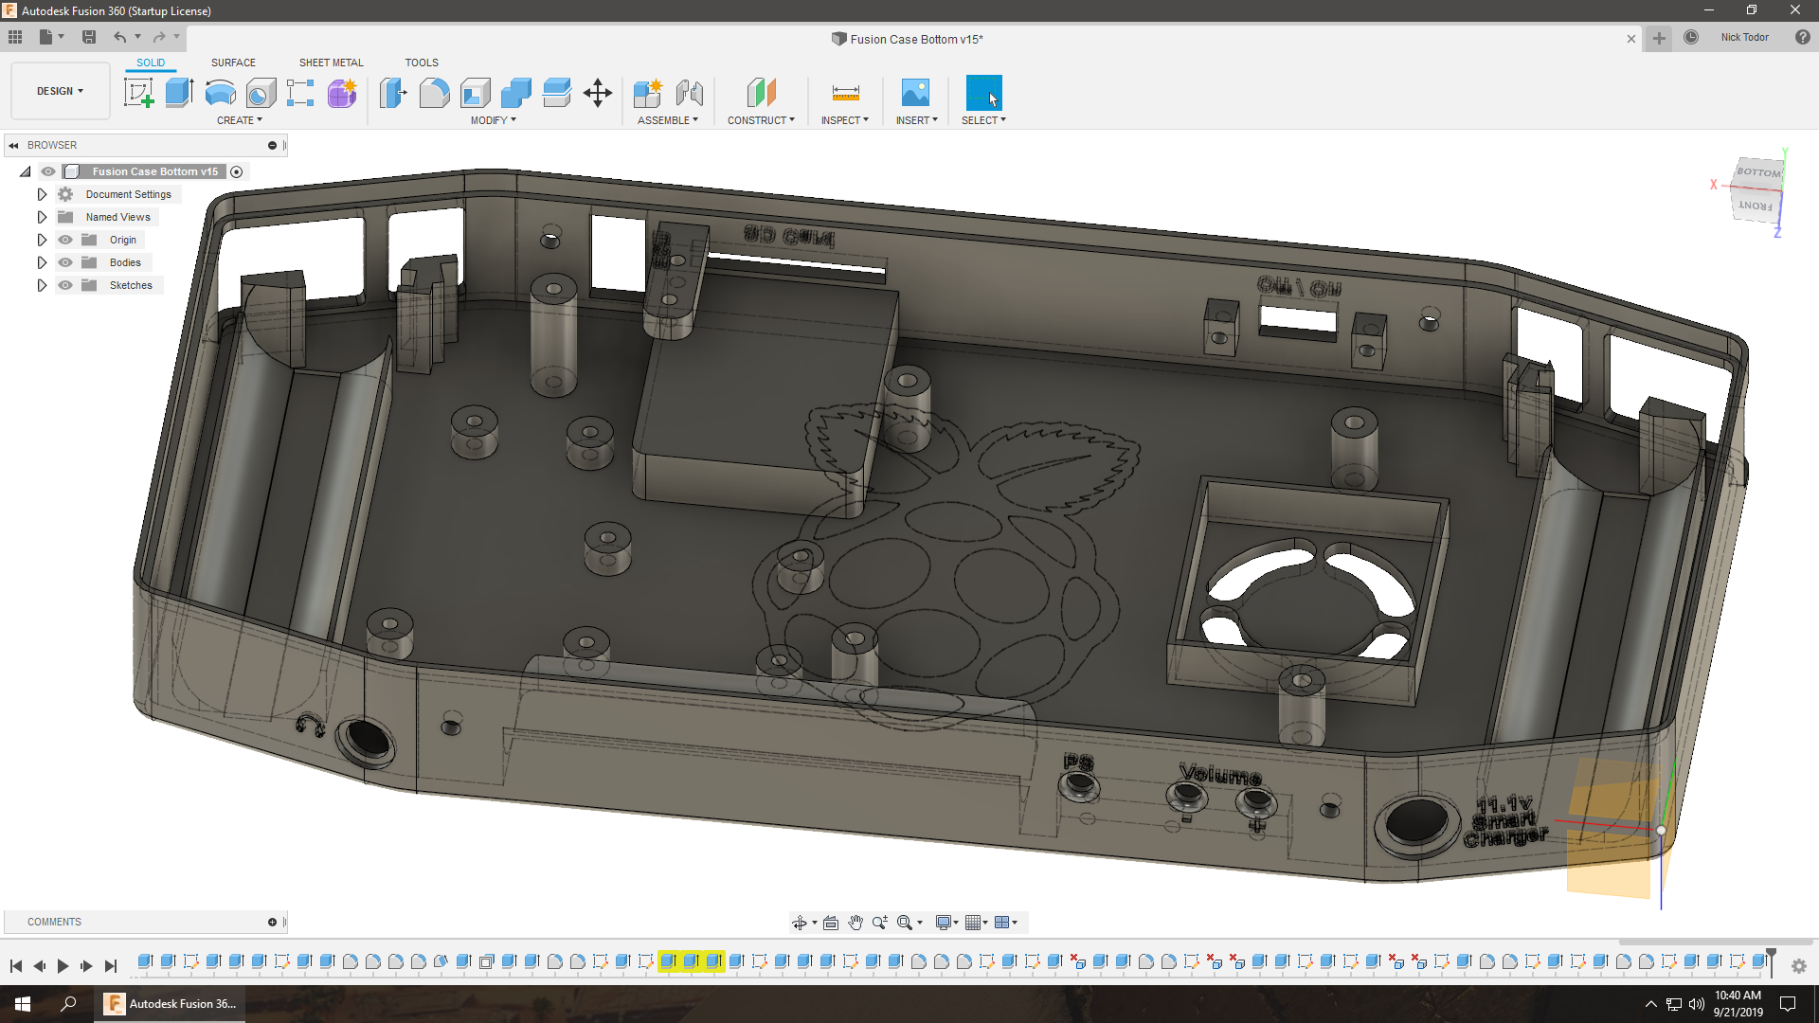Click the Autodesk Fusion 360 taskbar button
Viewport: 1819px width, 1023px height.
[170, 1004]
